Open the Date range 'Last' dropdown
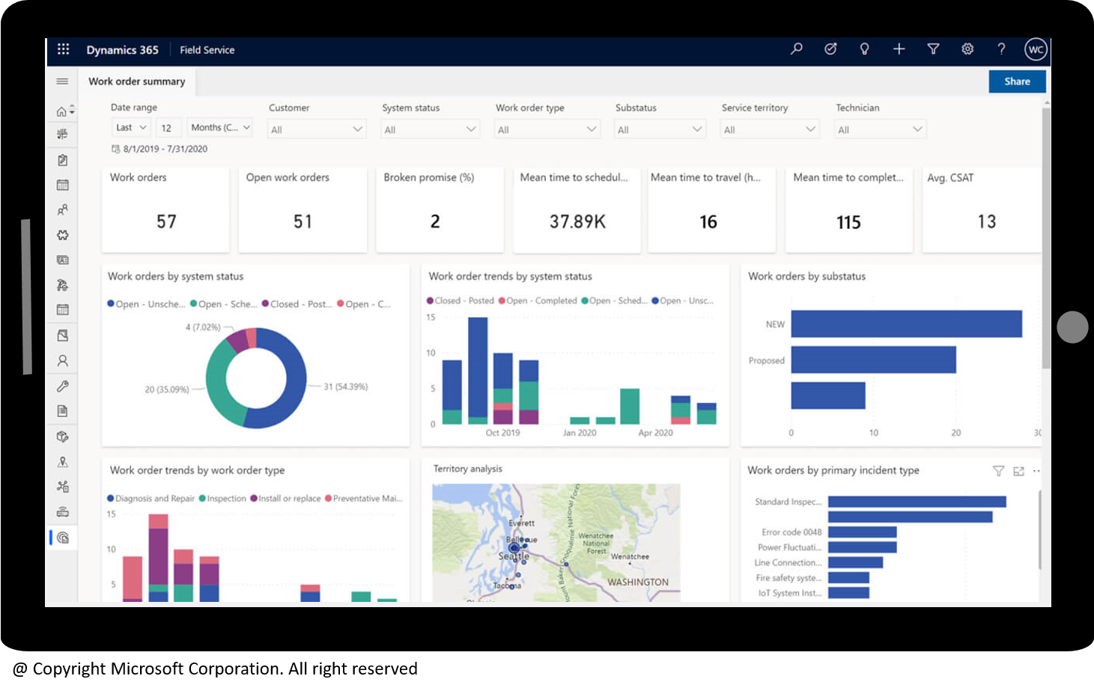Screen dimensions: 1094x691 coord(132,127)
